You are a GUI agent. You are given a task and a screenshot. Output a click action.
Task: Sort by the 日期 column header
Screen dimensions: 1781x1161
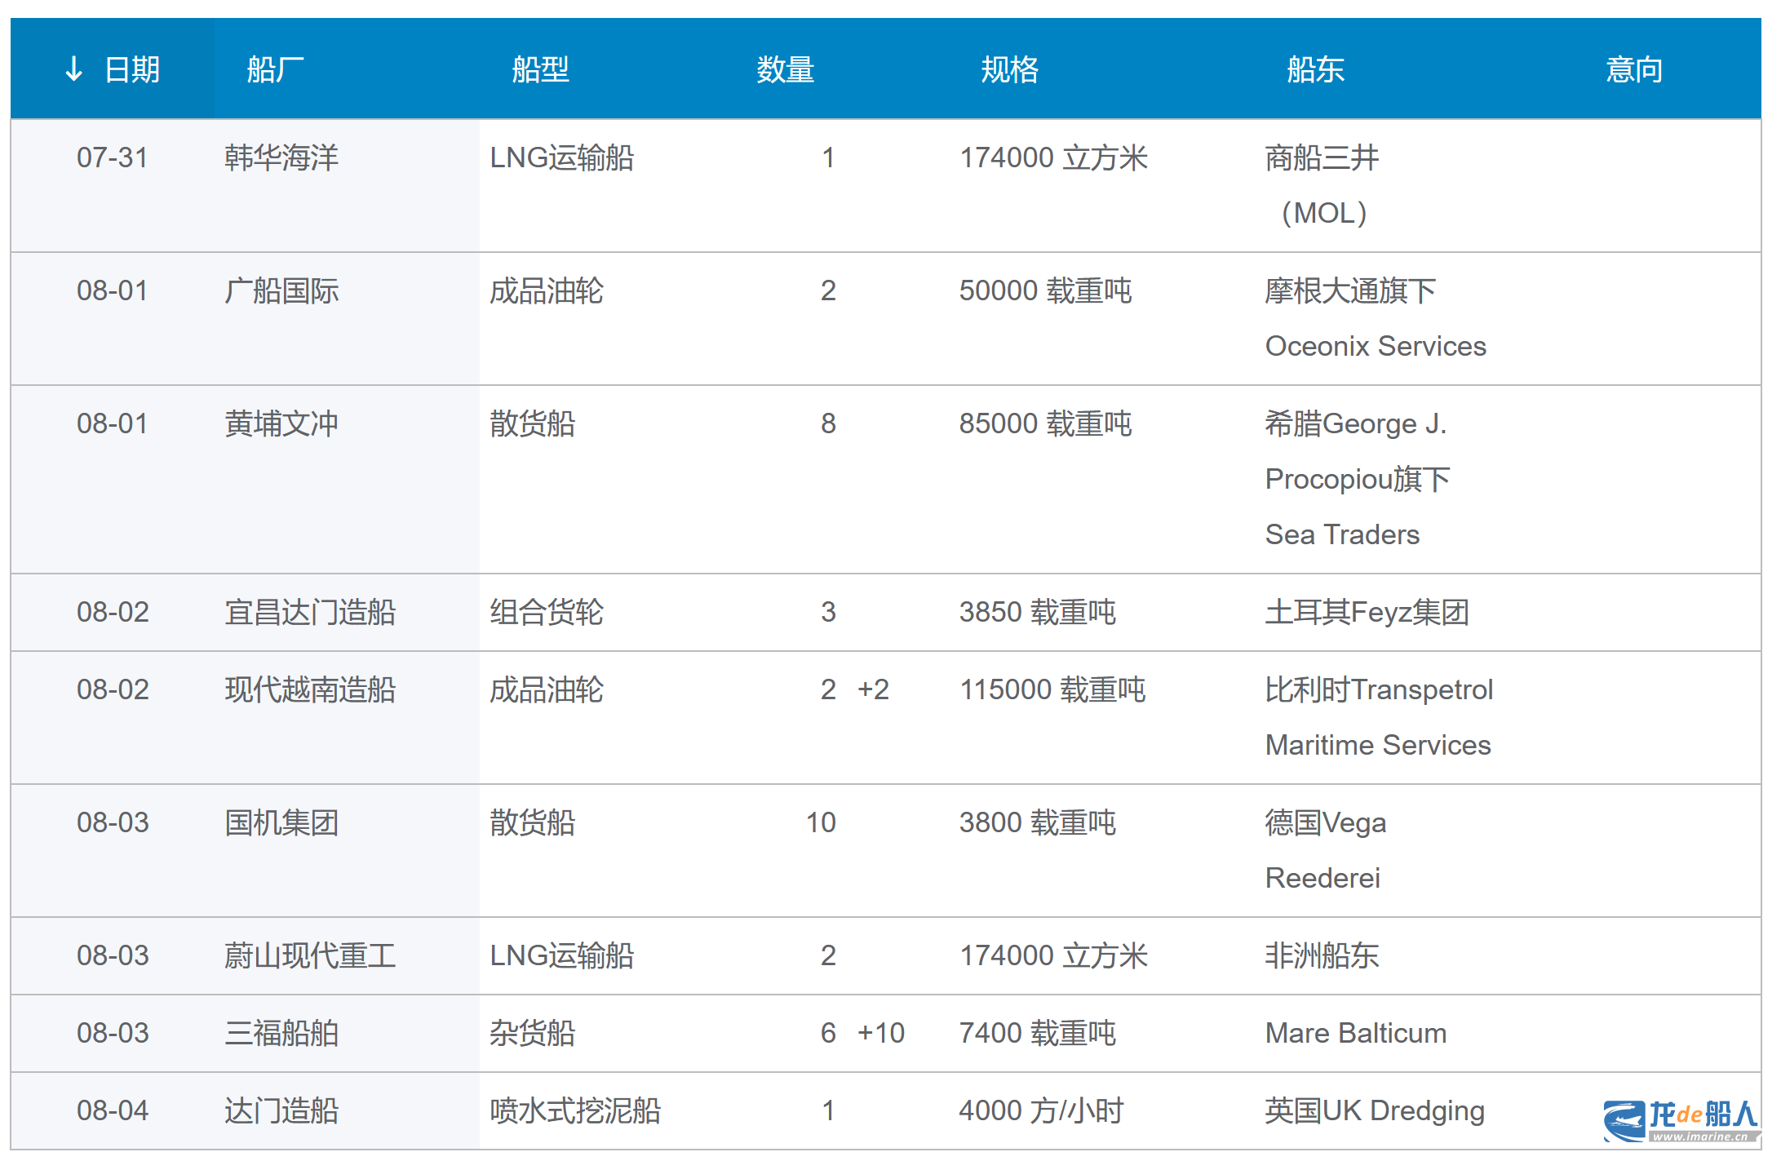pos(132,69)
